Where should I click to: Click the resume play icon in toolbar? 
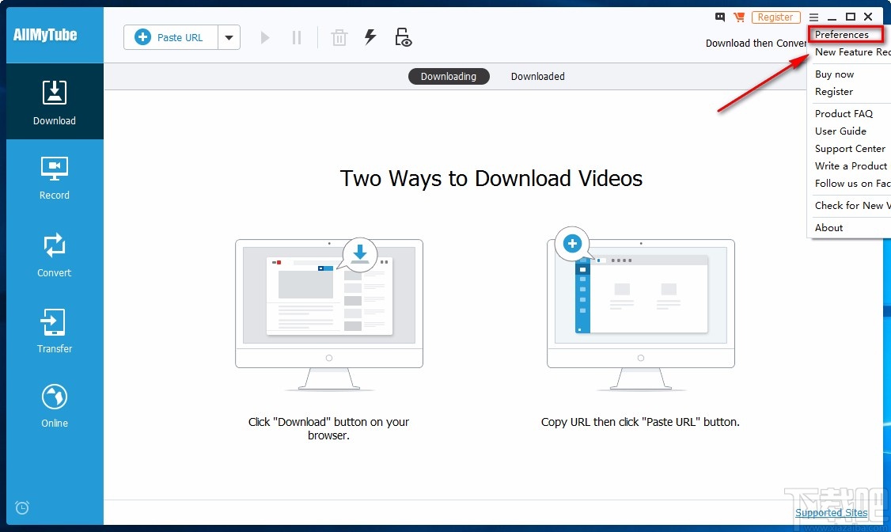coord(265,37)
